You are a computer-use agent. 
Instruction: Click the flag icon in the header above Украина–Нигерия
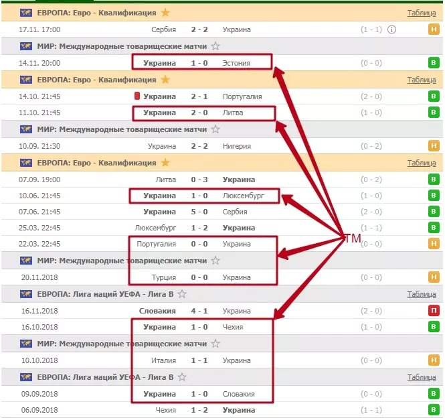coord(26,129)
